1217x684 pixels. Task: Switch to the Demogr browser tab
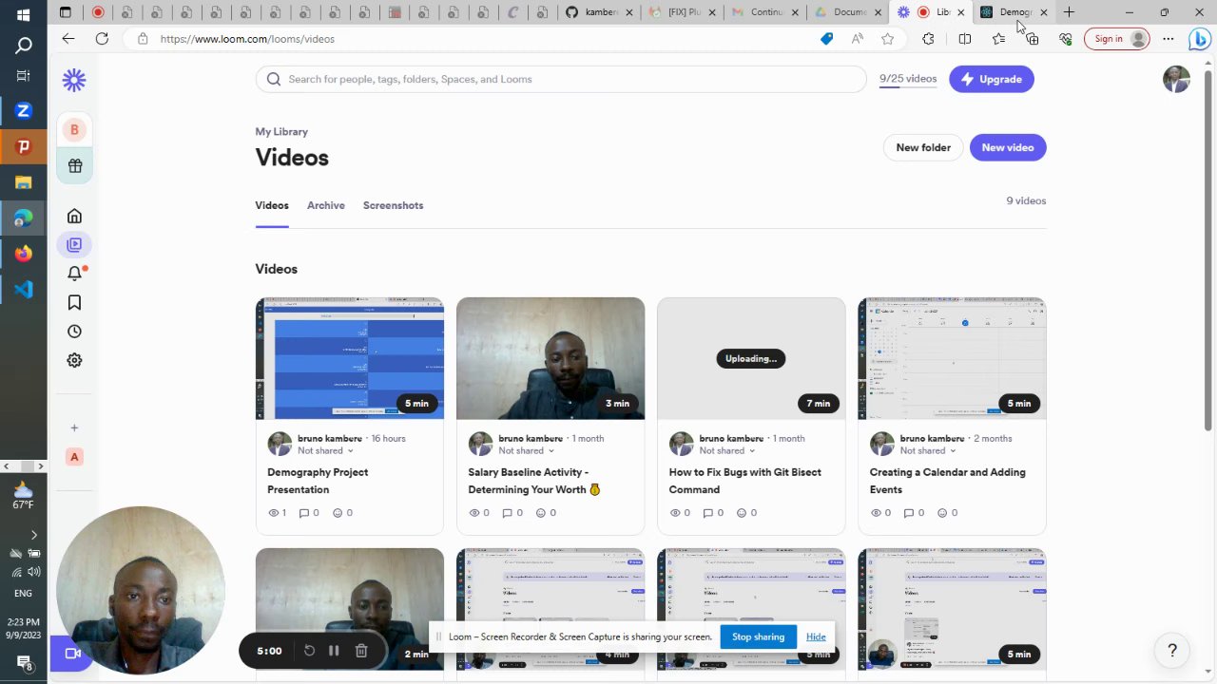click(1014, 12)
